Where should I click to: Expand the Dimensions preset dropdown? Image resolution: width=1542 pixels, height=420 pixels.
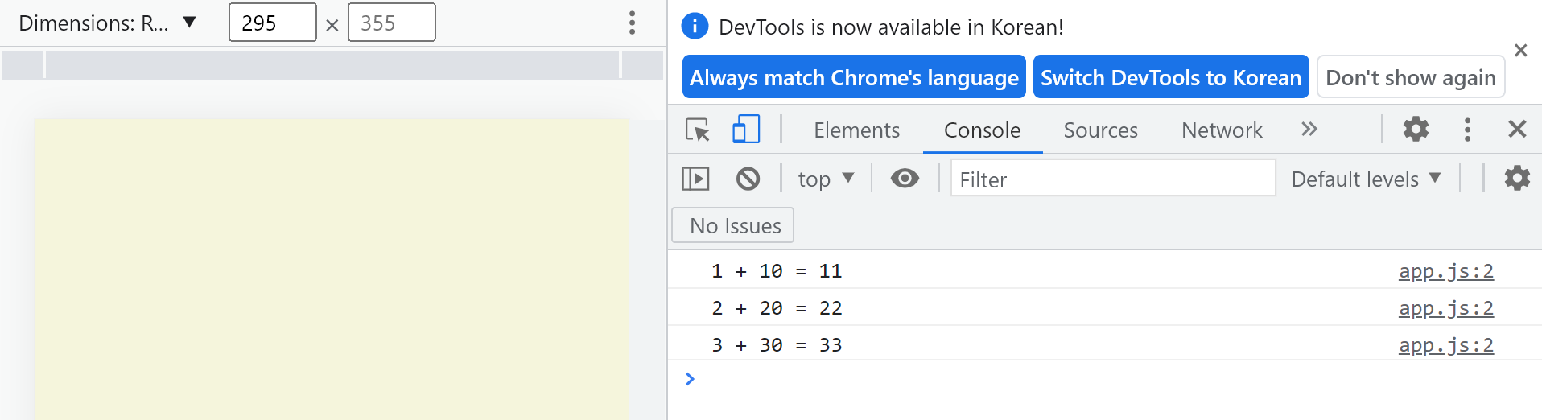[108, 23]
